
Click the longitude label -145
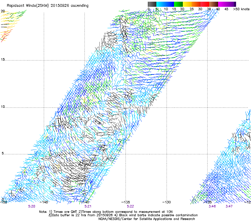pos(44,202)
